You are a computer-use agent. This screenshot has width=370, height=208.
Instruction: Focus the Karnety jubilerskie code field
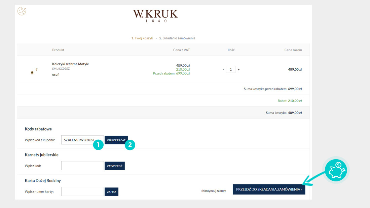[x=82, y=166]
